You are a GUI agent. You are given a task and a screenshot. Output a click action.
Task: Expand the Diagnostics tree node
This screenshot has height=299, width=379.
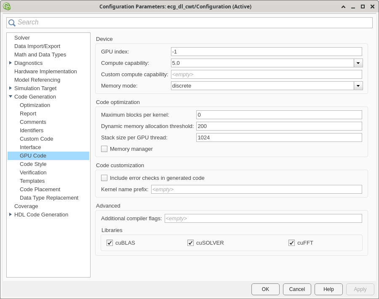pyautogui.click(x=11, y=63)
